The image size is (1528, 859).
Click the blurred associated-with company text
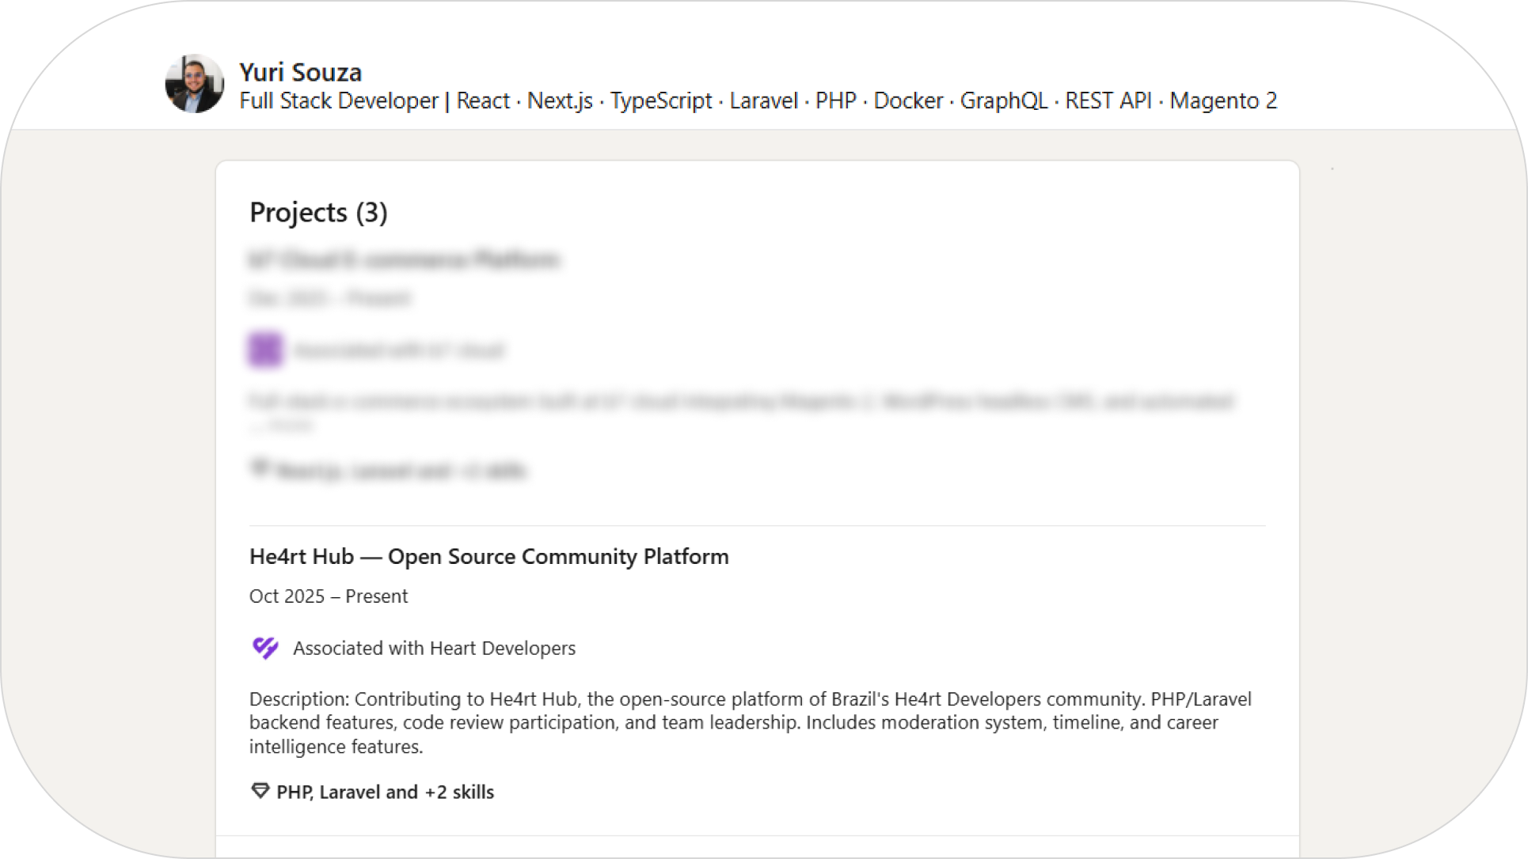399,350
